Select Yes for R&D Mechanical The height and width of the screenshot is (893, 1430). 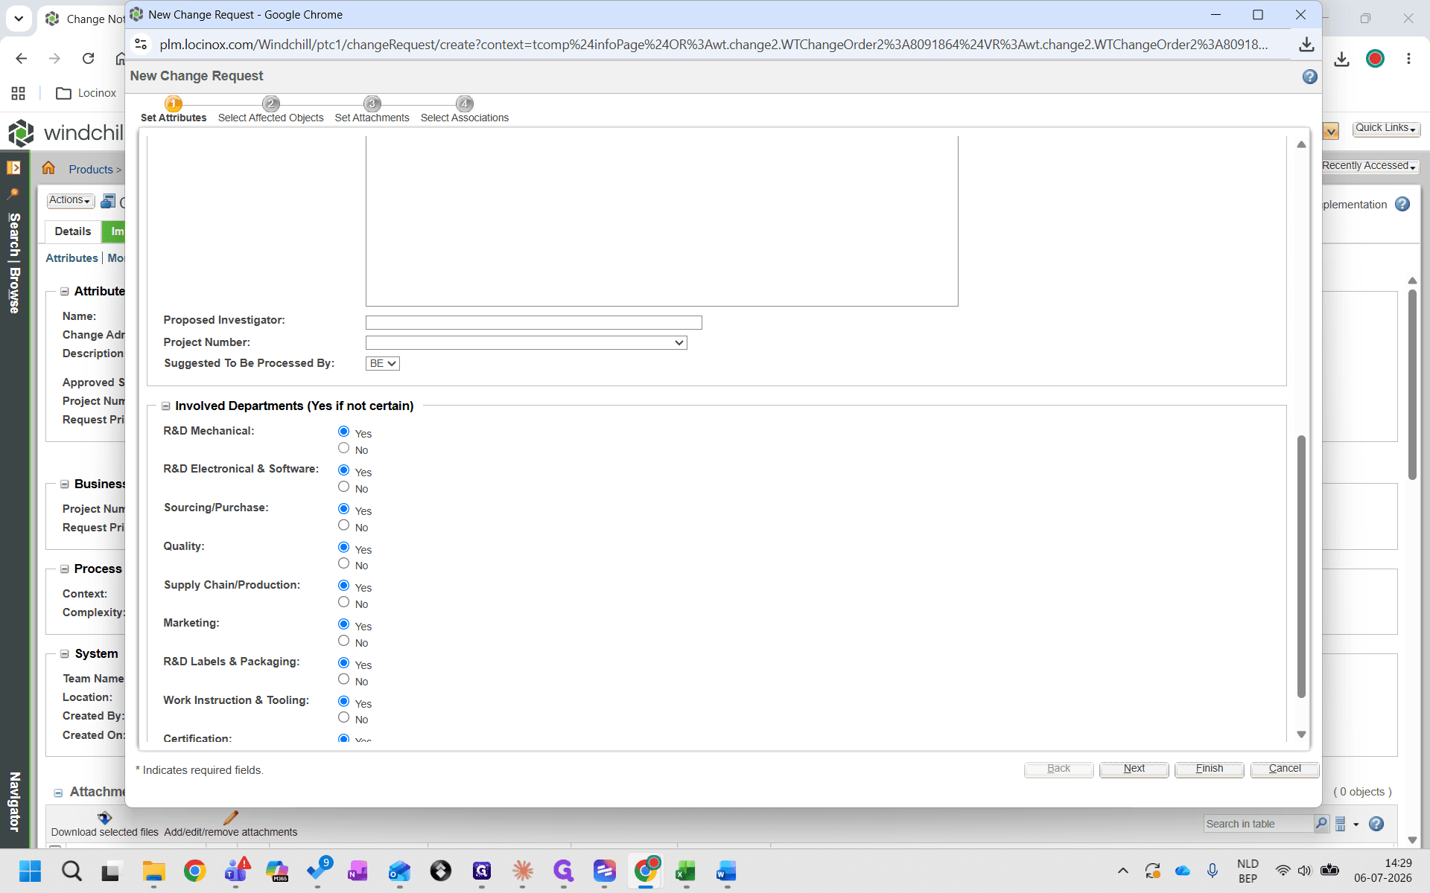point(343,432)
